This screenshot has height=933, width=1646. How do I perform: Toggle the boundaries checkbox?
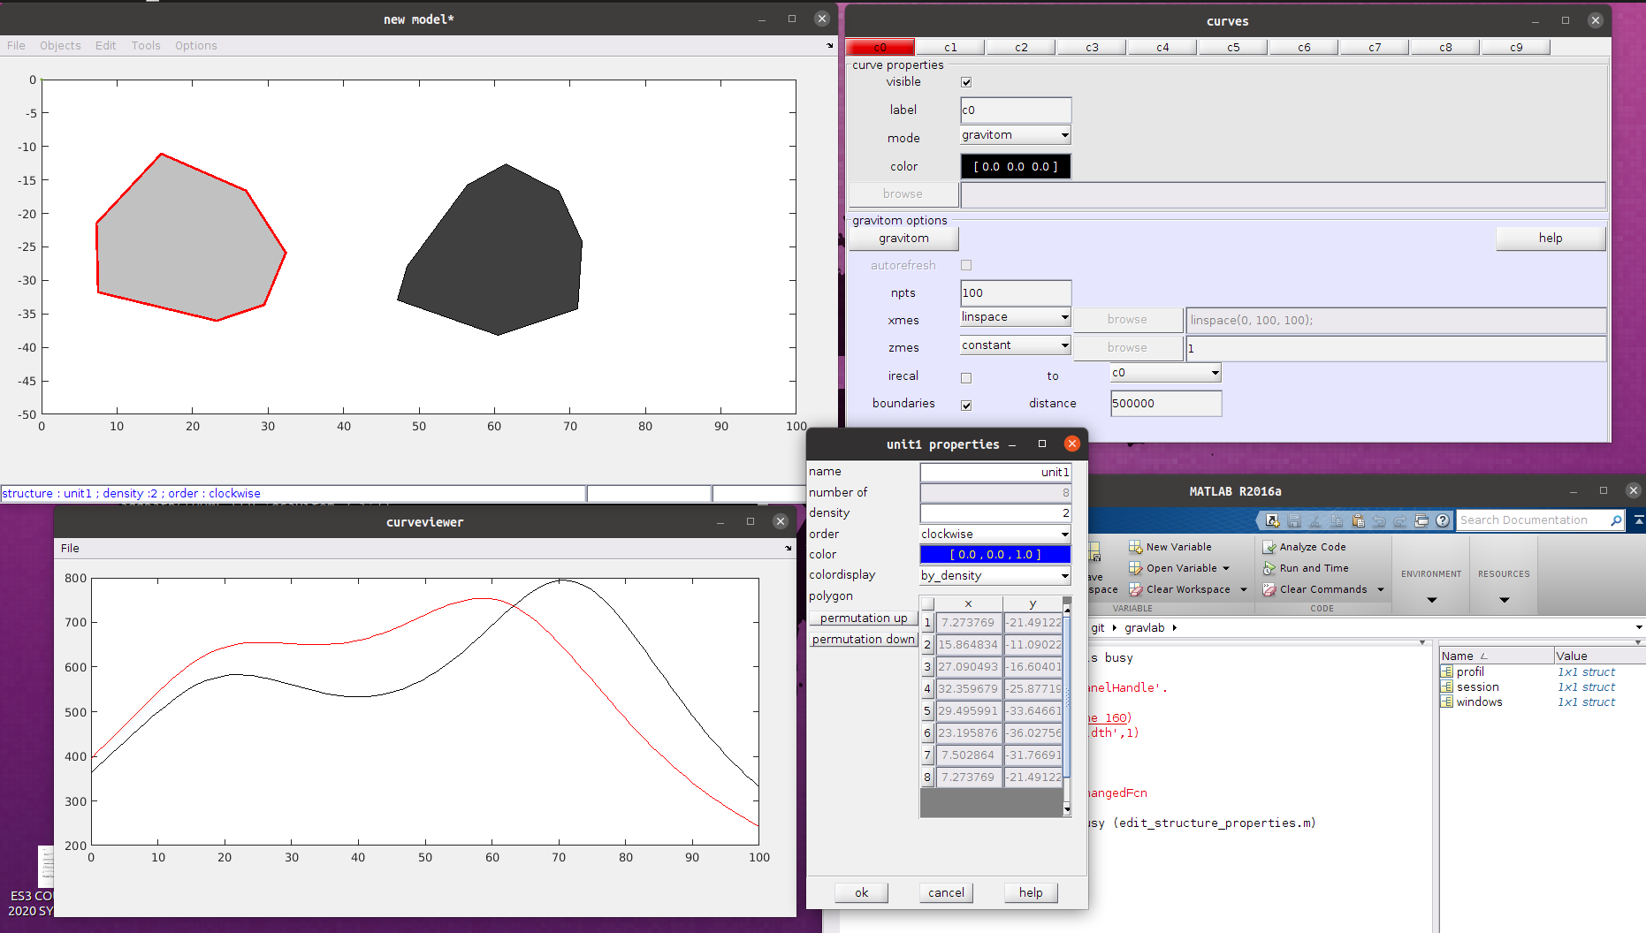click(x=966, y=405)
